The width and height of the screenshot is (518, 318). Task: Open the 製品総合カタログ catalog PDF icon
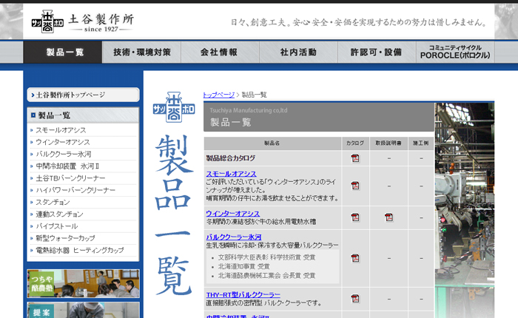click(x=355, y=158)
